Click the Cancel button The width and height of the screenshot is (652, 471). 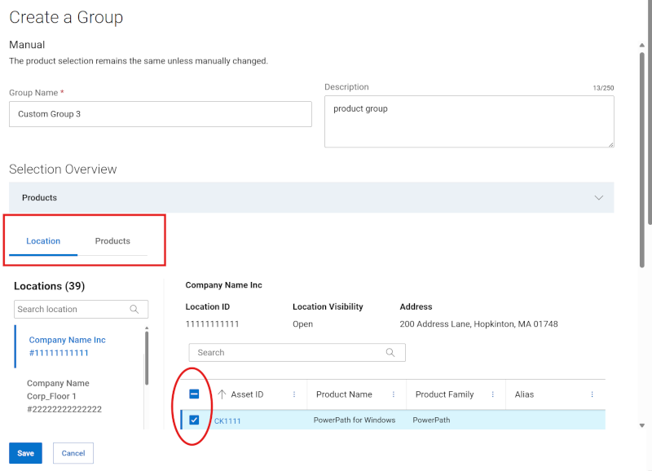[73, 453]
